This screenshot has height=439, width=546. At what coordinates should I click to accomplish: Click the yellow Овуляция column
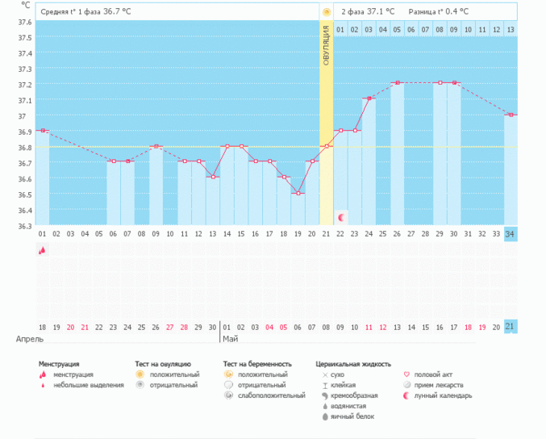coord(327,121)
